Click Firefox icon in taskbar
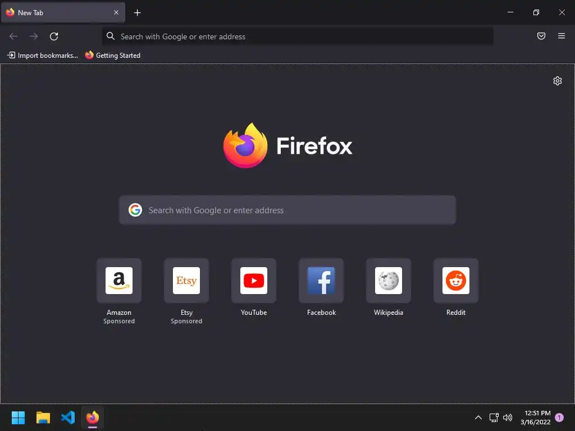This screenshot has width=575, height=431. pyautogui.click(x=93, y=418)
